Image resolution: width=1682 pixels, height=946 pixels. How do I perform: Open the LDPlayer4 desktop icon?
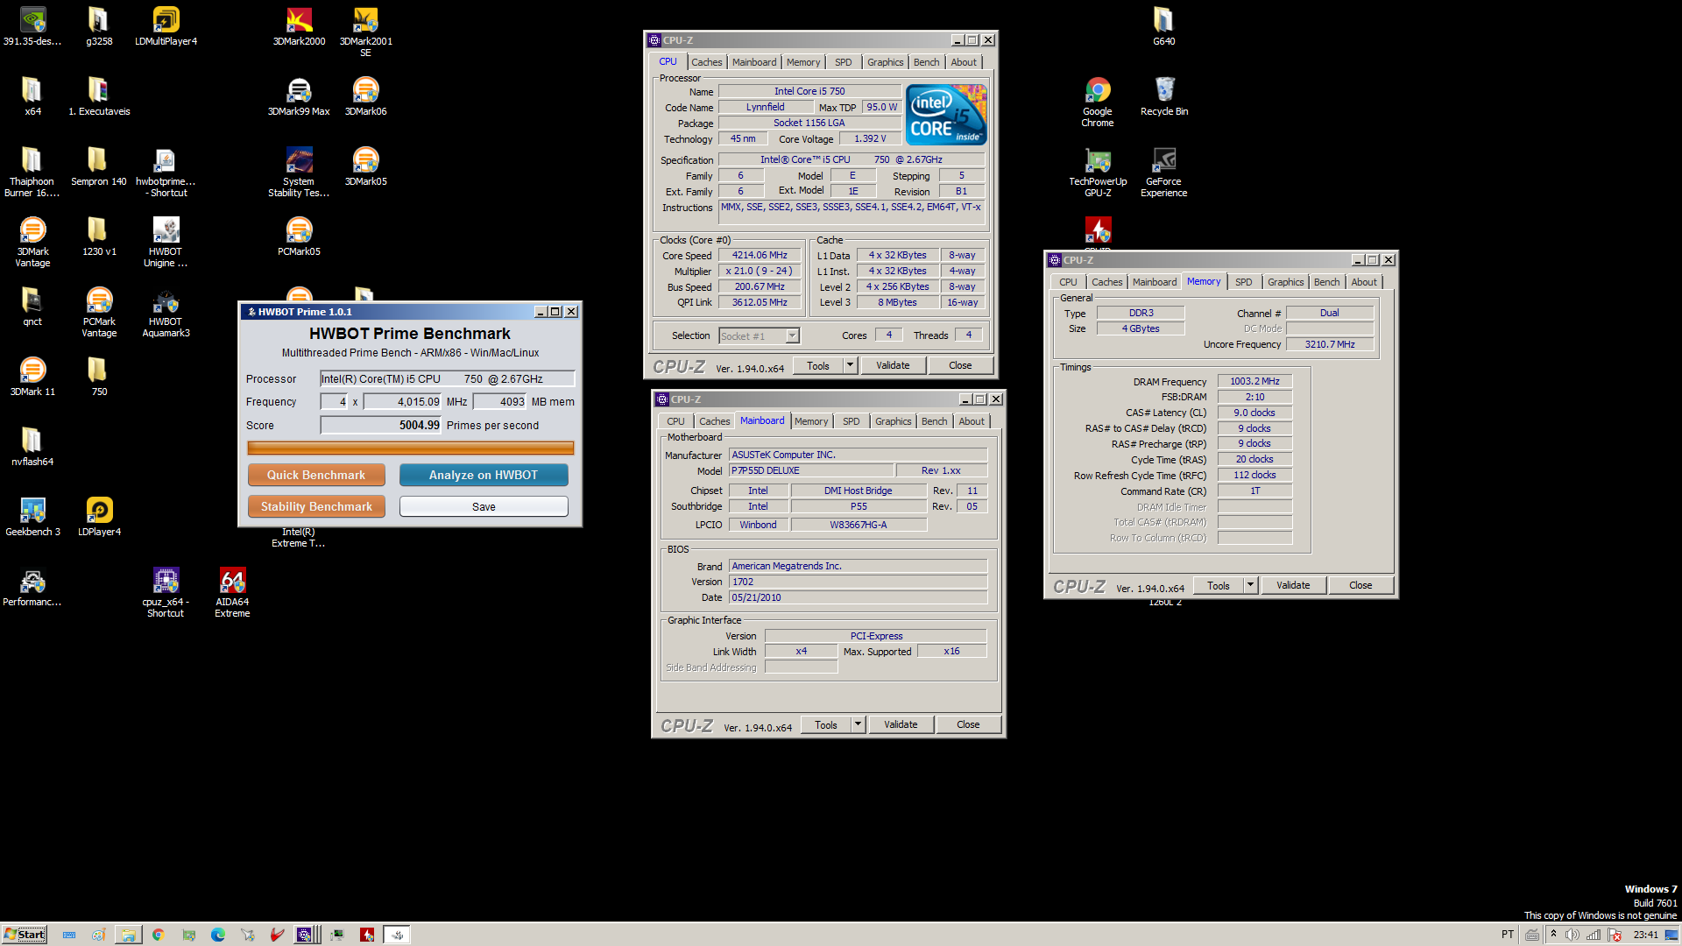[99, 517]
